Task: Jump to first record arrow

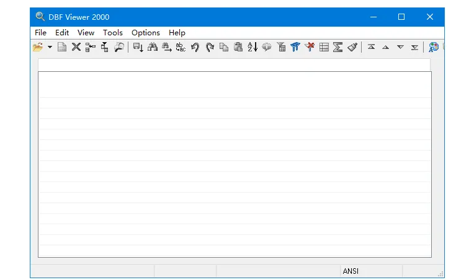Action: click(x=371, y=47)
